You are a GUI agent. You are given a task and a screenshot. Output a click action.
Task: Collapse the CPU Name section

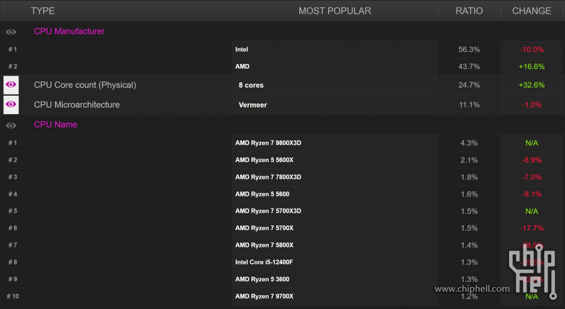coord(55,125)
